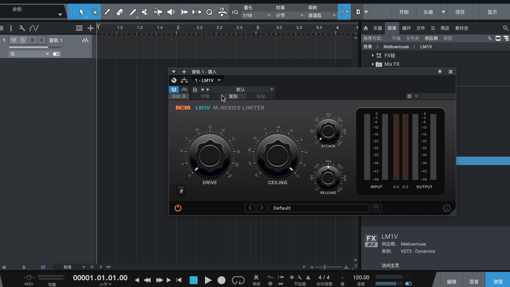Expand the FX链 folder
Viewport: 510px width, 287px height.
tap(373, 55)
